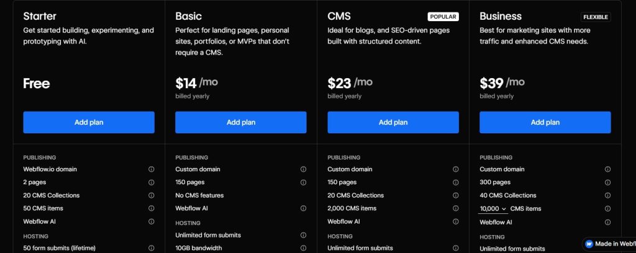This screenshot has height=253, width=636.
Task: Click info icon for CMS 2,000 CMS items
Action: (455, 208)
